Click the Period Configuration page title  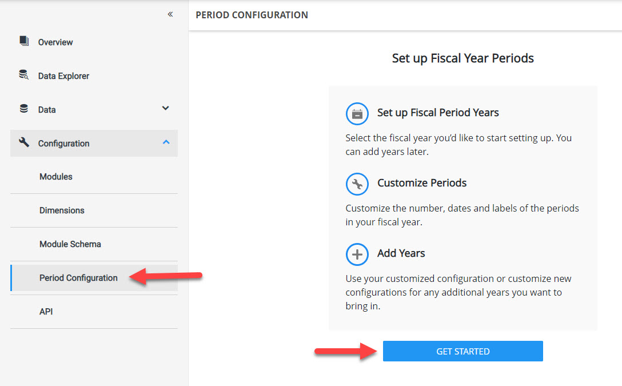coord(252,15)
